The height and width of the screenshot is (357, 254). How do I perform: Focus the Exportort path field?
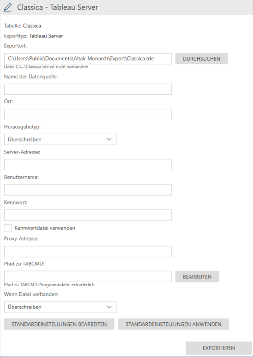coord(88,59)
